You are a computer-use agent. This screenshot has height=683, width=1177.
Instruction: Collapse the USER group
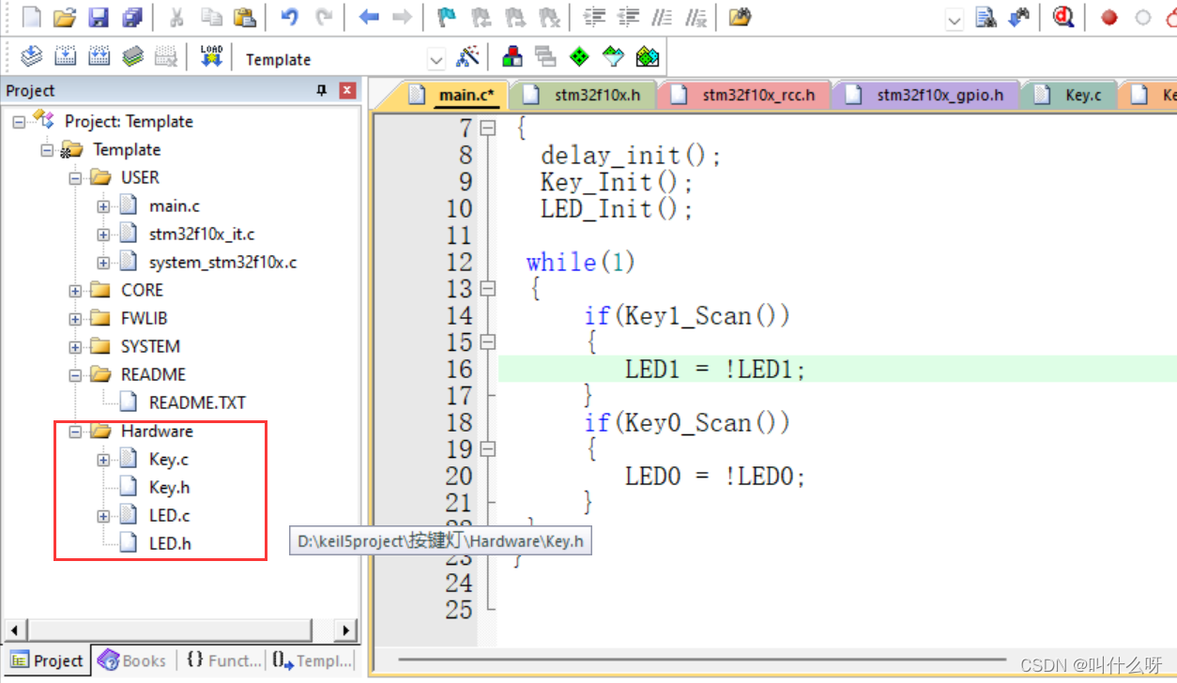[75, 177]
